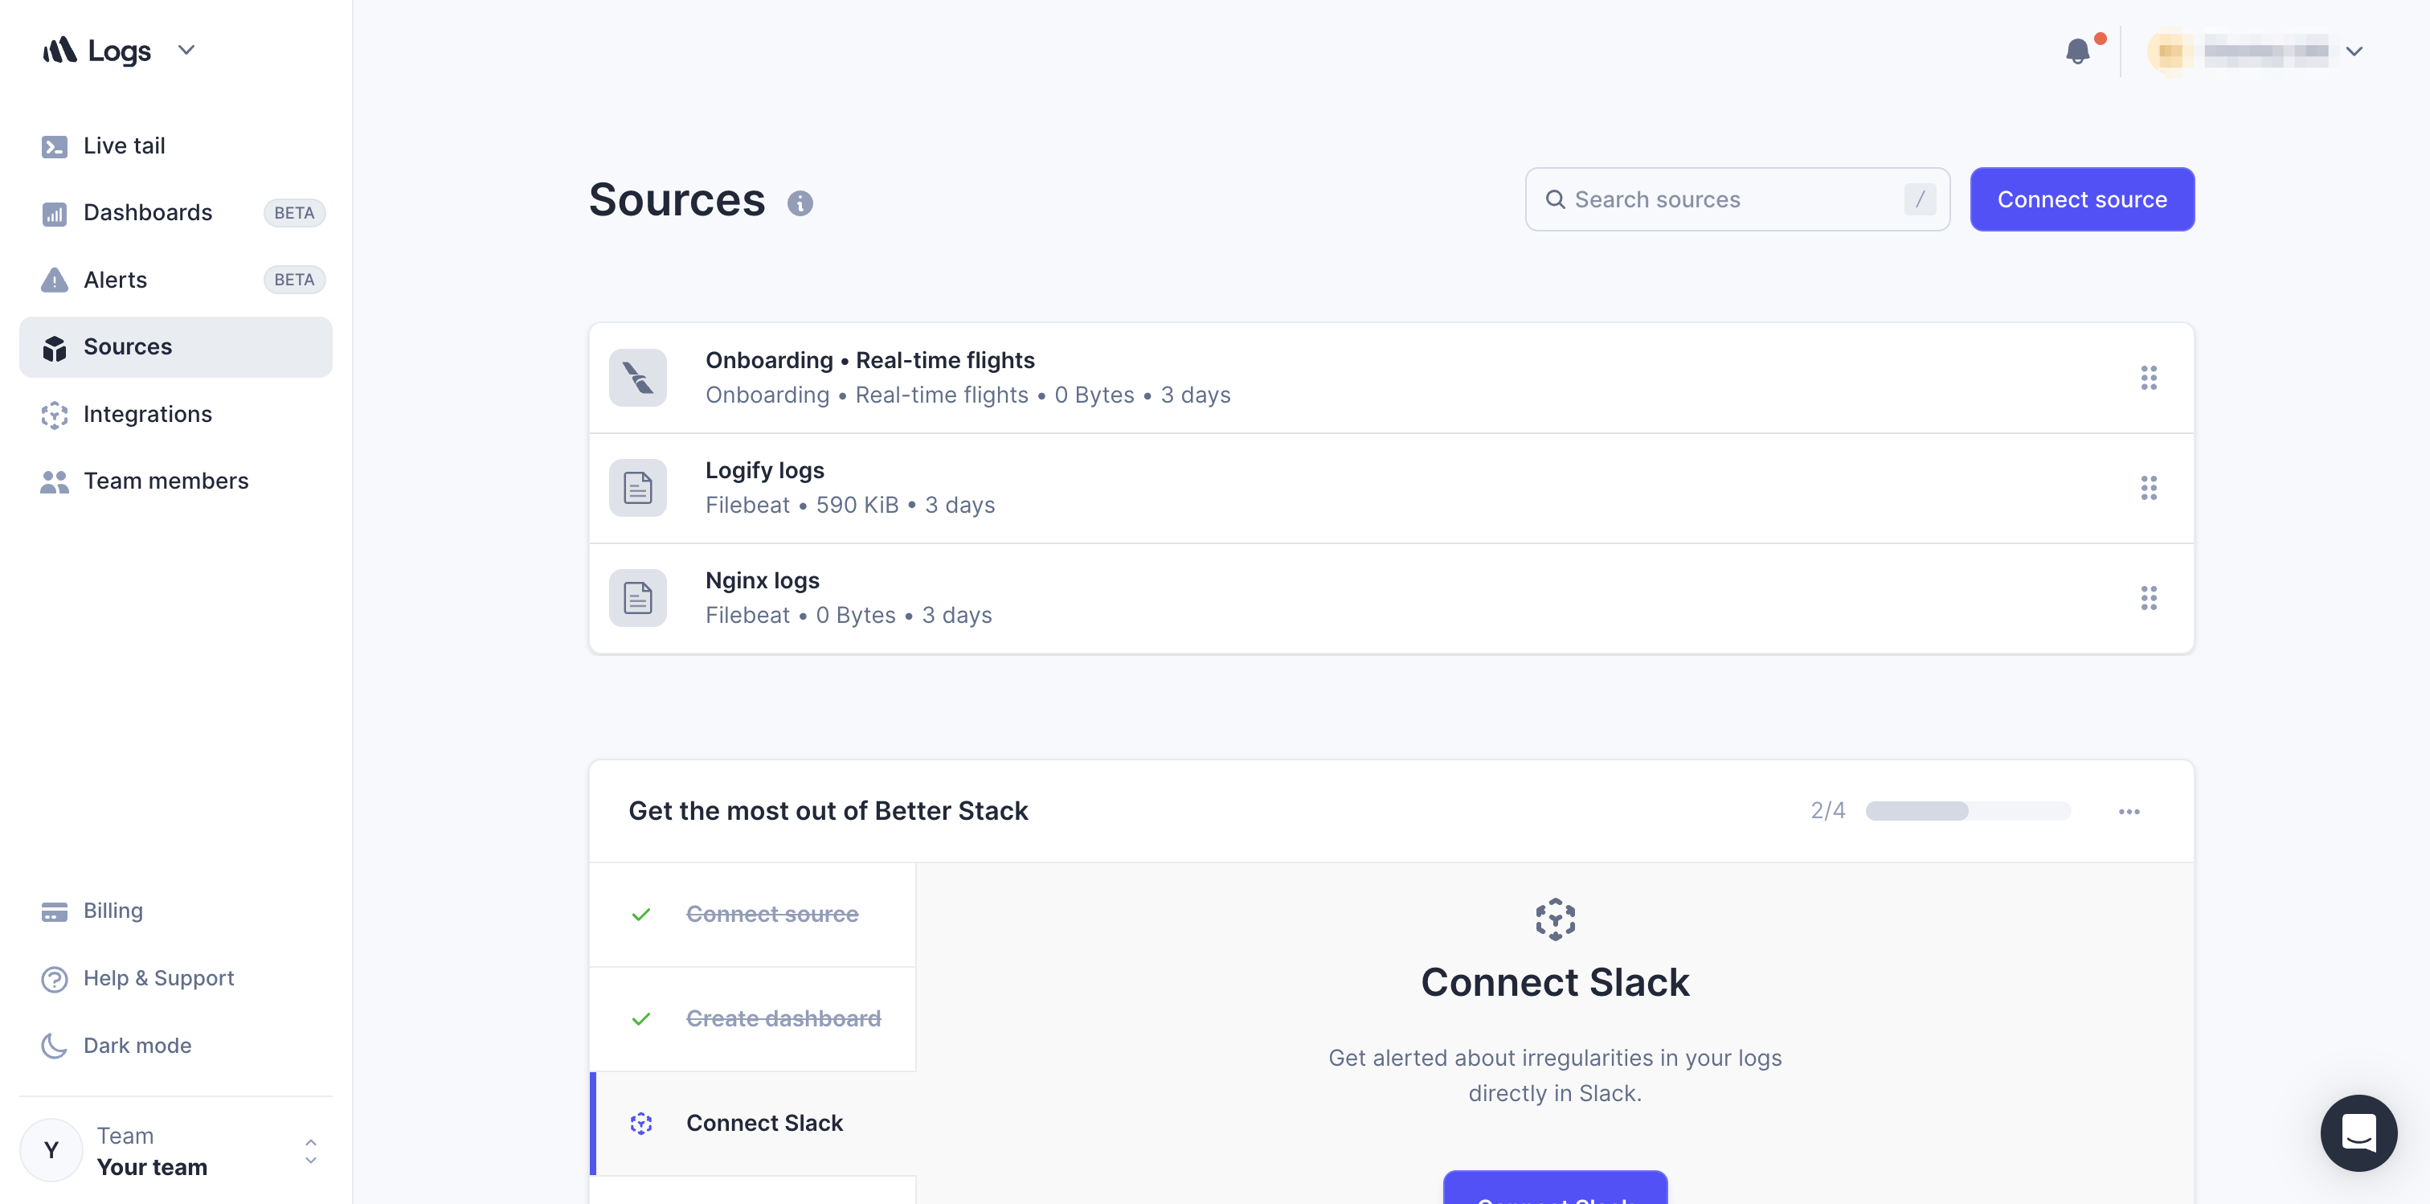The width and height of the screenshot is (2430, 1204).
Task: Click the Help & Support question icon
Action: coord(55,980)
